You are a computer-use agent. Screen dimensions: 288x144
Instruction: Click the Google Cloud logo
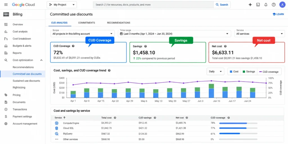[23, 4]
